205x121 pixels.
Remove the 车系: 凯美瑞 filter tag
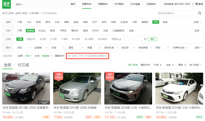tap(51, 56)
